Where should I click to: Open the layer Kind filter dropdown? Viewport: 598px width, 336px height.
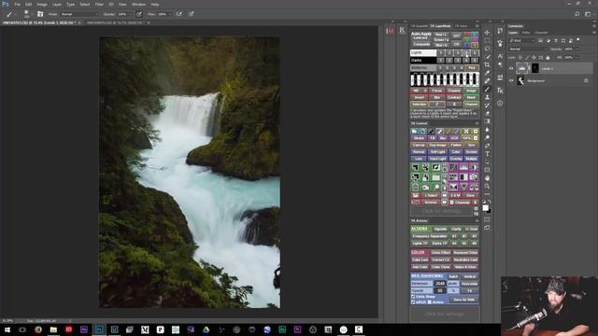[522, 40]
